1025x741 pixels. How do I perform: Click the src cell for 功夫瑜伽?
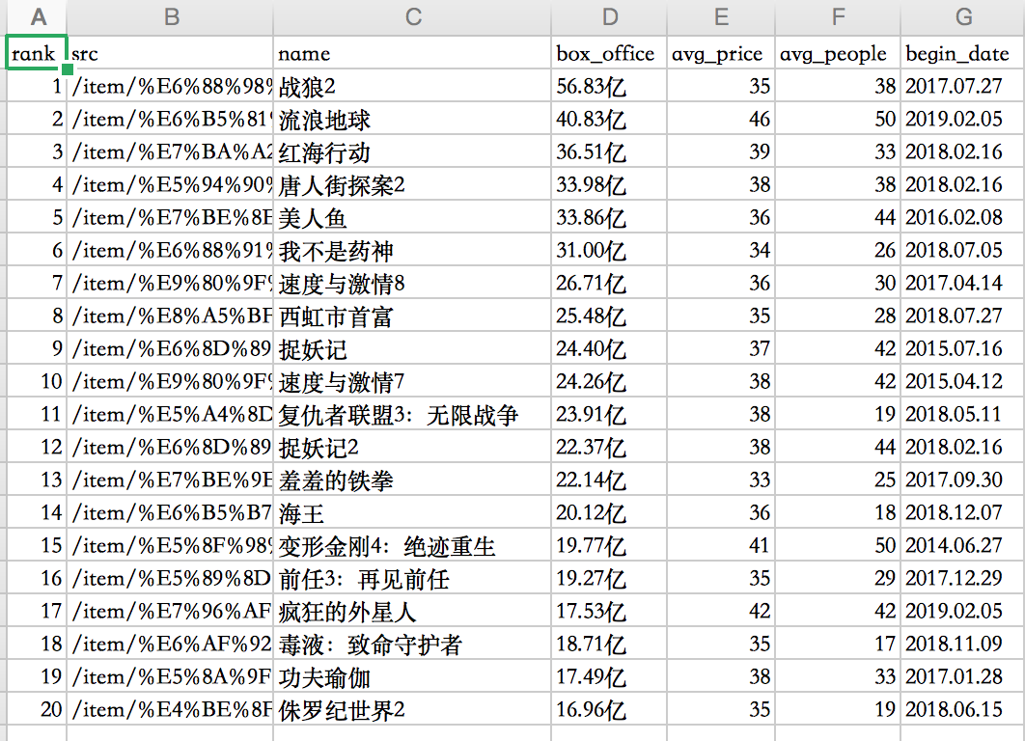coord(171,676)
